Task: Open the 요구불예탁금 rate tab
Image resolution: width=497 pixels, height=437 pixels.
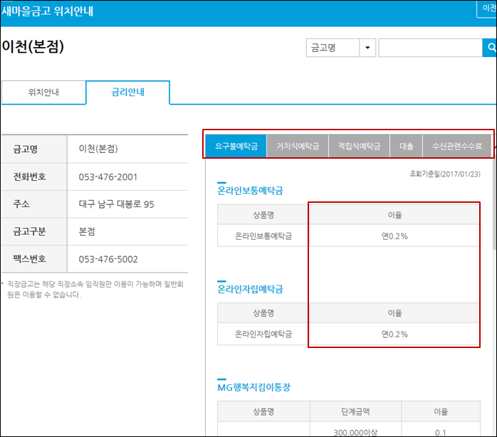Action: tap(236, 146)
